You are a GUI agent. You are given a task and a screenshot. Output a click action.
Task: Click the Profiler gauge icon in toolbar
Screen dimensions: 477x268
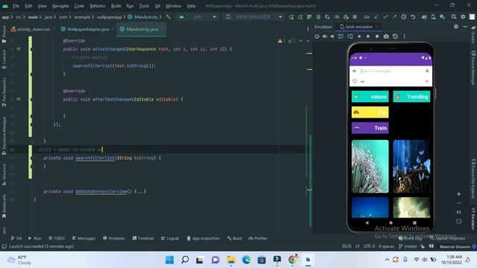[x=336, y=16]
